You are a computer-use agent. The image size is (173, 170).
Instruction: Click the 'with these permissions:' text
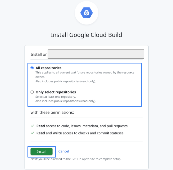(52, 112)
